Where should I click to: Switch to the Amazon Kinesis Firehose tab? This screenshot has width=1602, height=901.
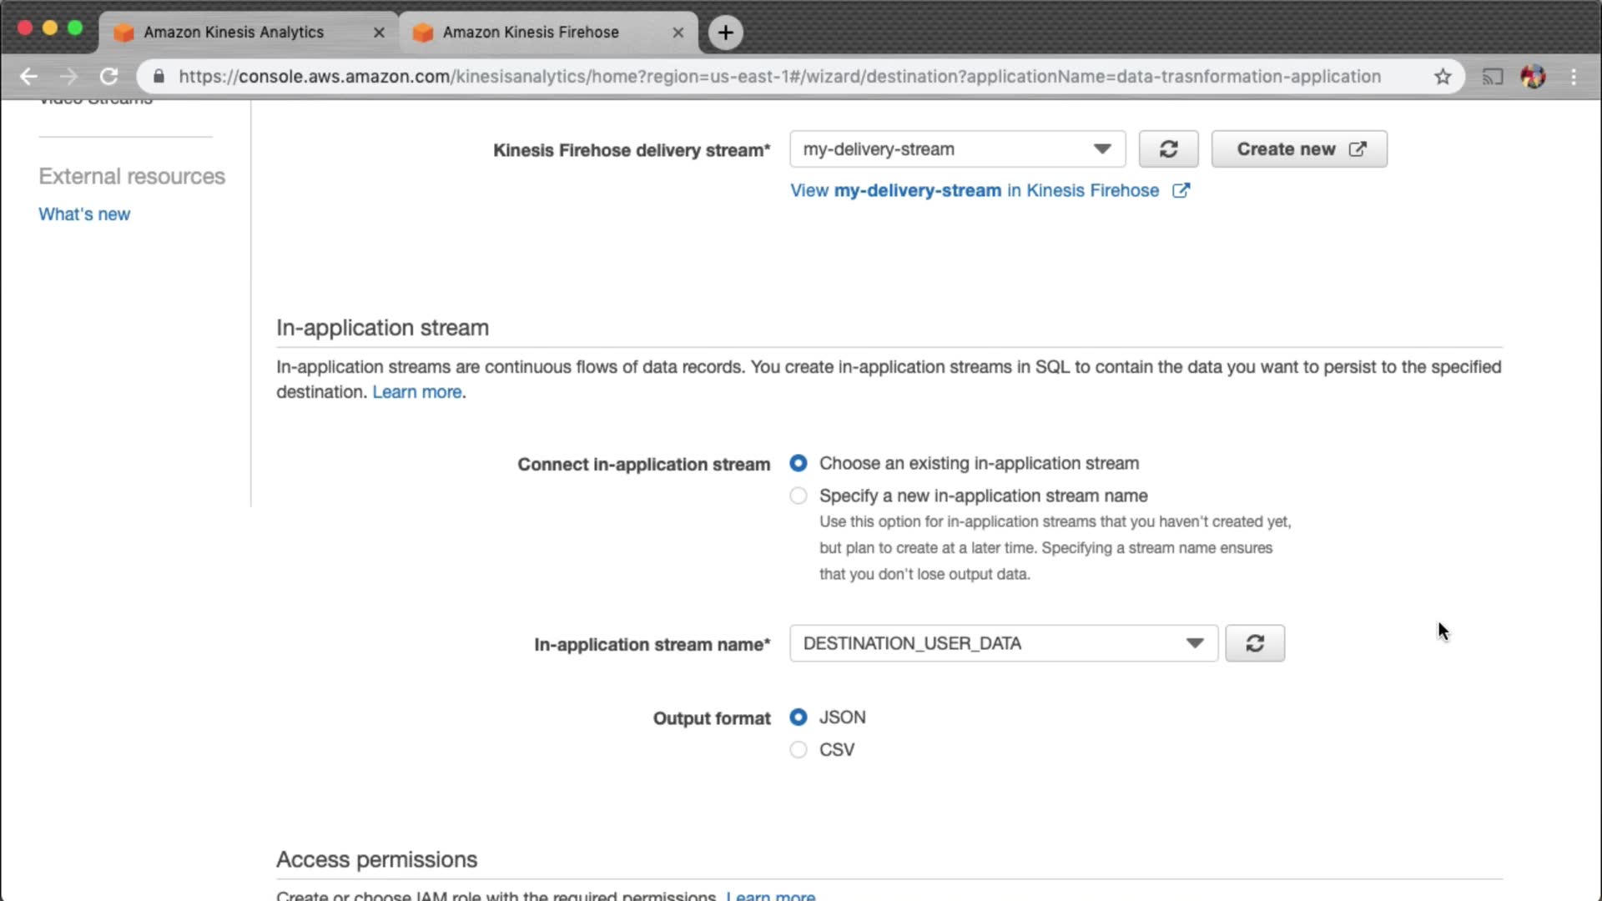531,33
